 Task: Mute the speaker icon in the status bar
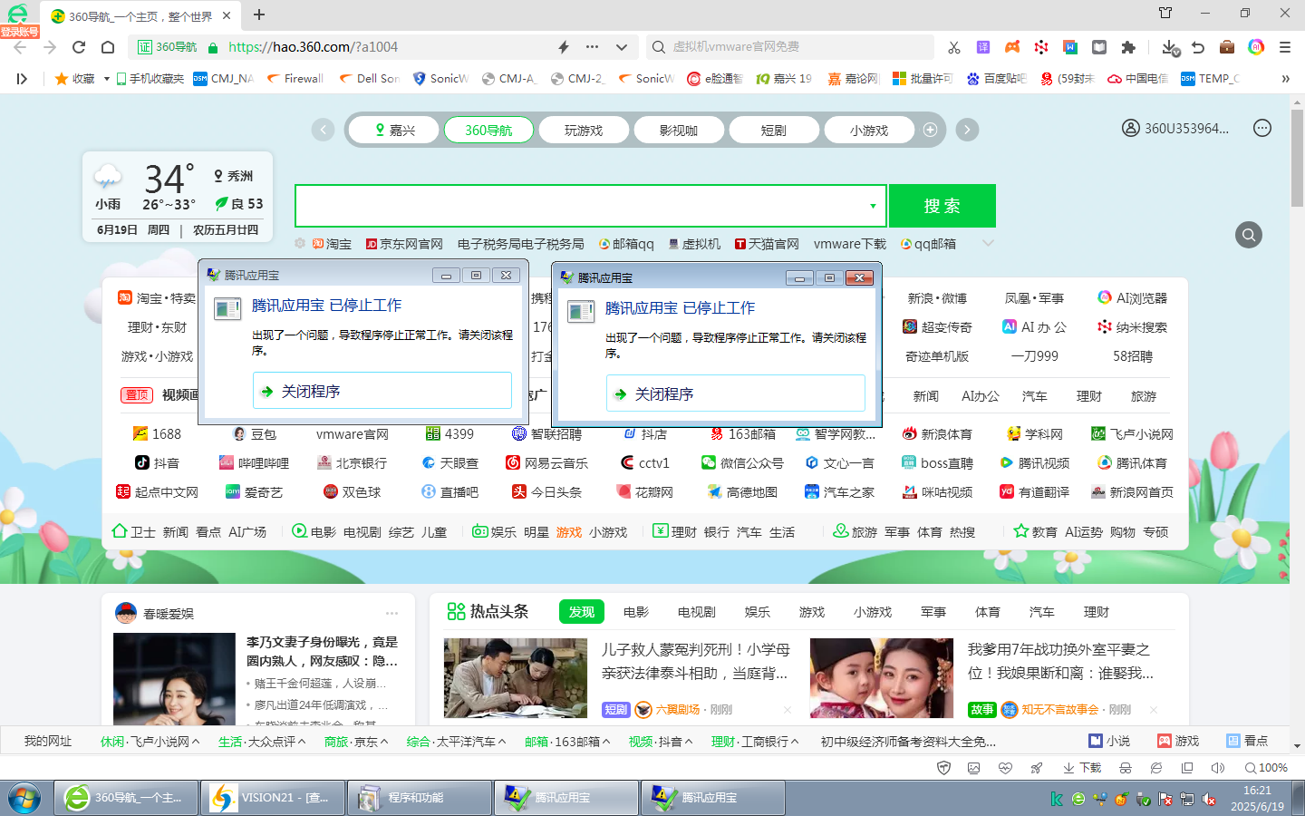[x=1218, y=768]
